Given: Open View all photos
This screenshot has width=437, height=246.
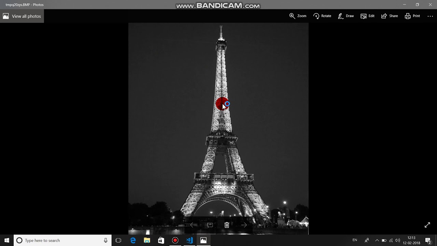Looking at the screenshot, I should click(x=22, y=16).
